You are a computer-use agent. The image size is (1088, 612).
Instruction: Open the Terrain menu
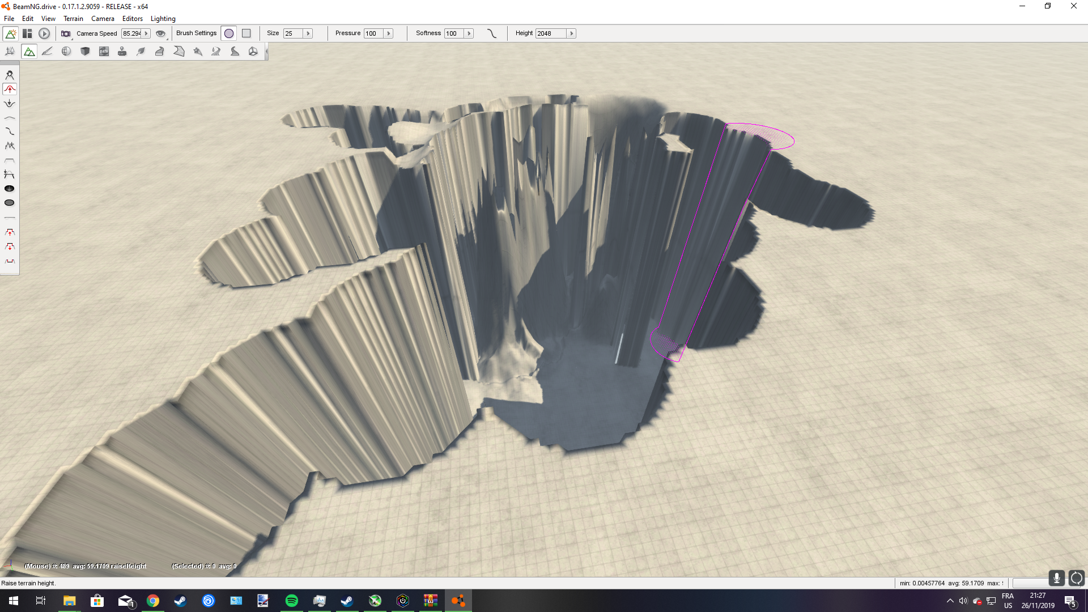[x=73, y=19]
